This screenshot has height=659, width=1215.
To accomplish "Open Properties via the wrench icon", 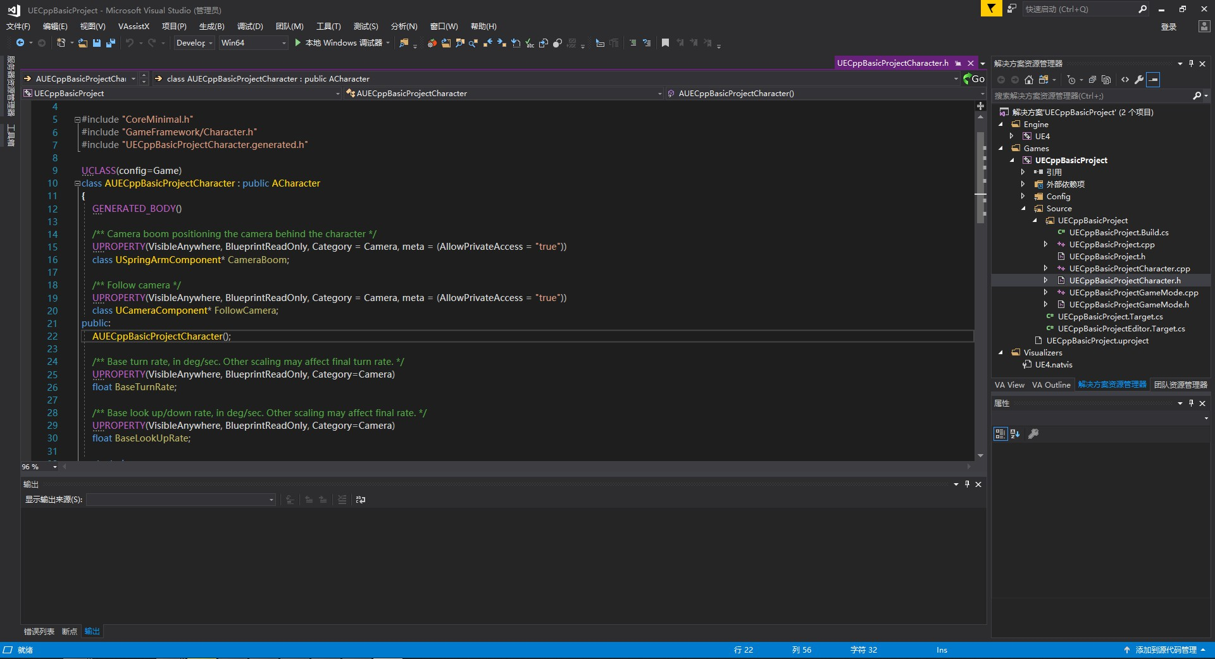I will tap(1139, 80).
